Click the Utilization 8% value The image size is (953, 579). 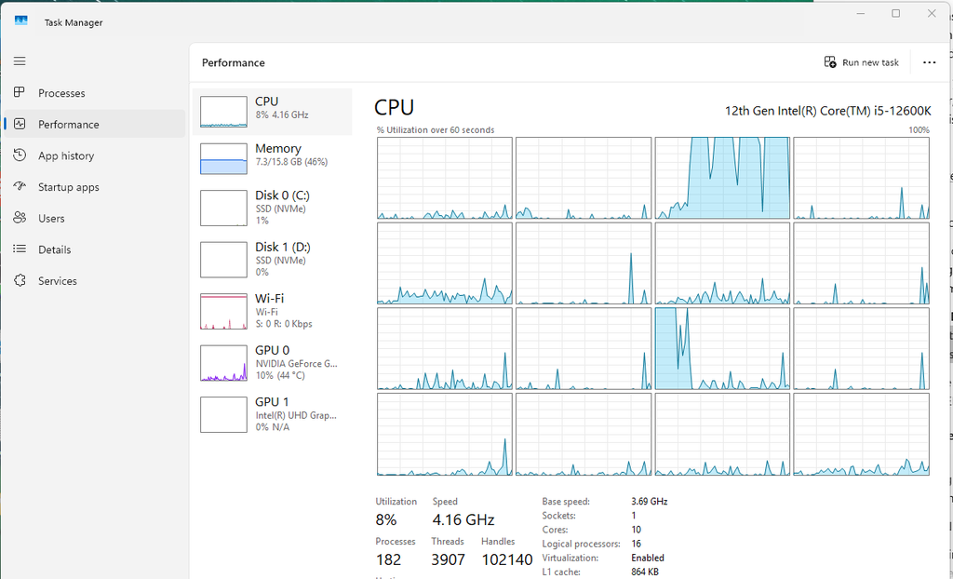(x=386, y=520)
